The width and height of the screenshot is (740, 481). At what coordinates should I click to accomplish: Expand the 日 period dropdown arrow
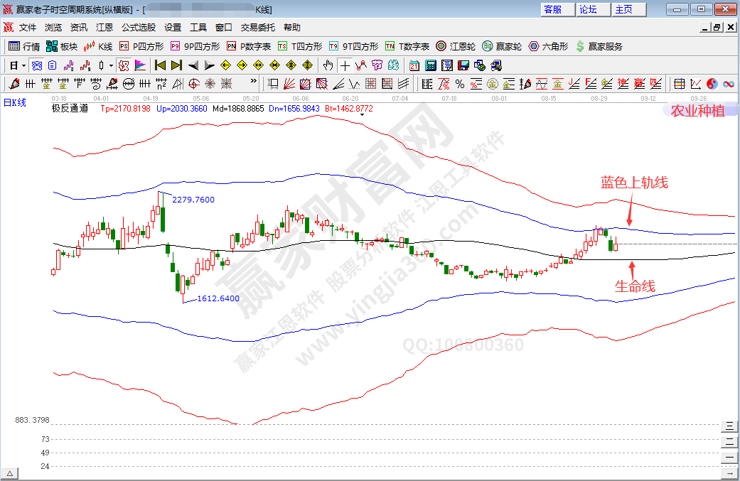tap(23, 65)
